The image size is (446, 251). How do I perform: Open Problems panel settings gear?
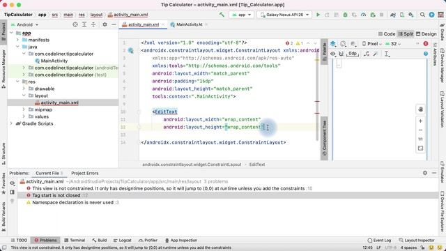tap(425, 173)
